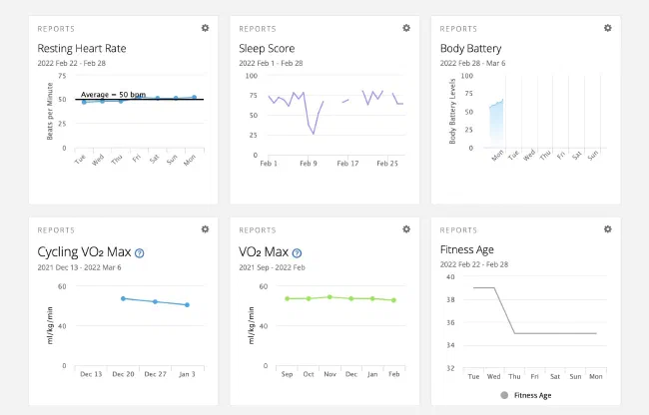Viewport: 649px width, 415px height.
Task: Open the VO2 Max report title
Action: 264,251
